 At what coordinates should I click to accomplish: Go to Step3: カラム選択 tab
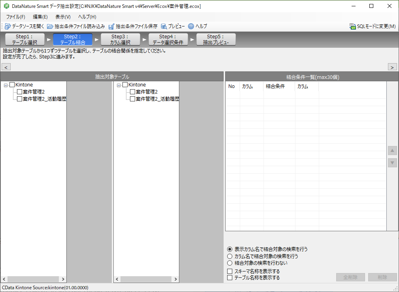(x=120, y=39)
